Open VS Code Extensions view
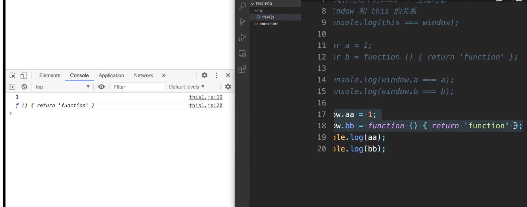527x207 pixels. [242, 69]
